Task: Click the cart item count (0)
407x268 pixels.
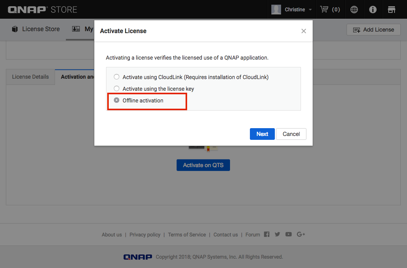Action: pyautogui.click(x=336, y=10)
